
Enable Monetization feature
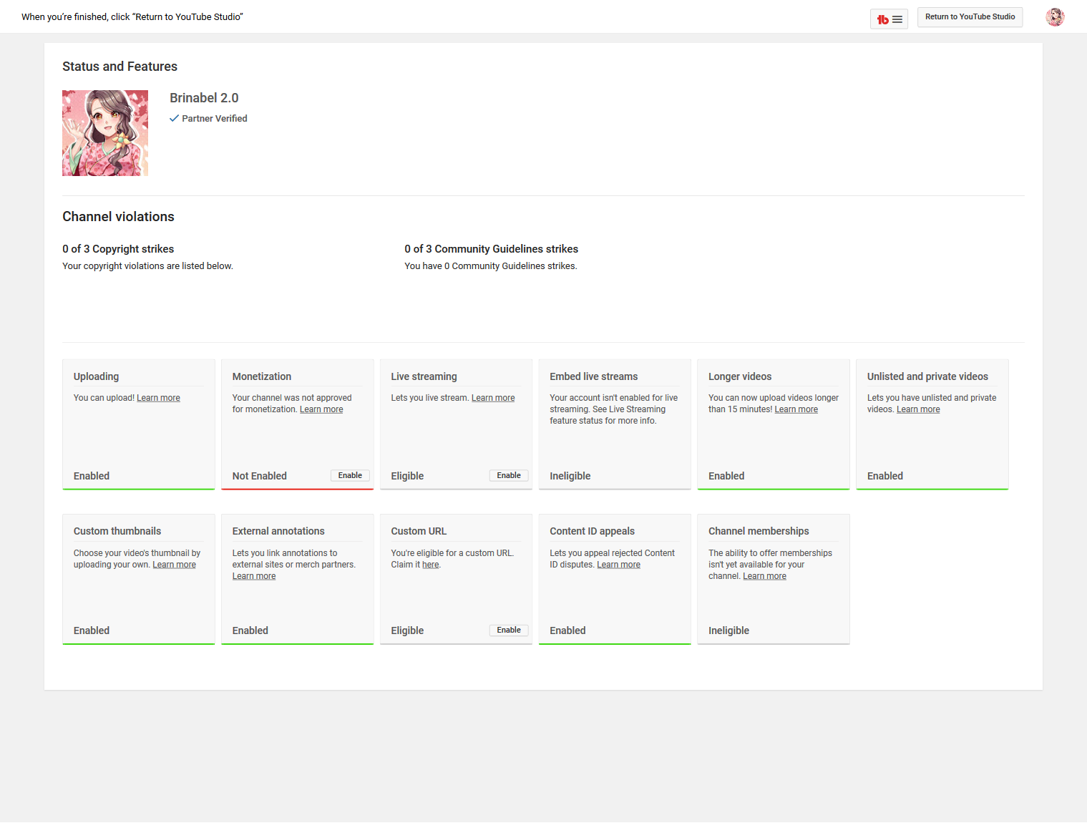click(350, 475)
